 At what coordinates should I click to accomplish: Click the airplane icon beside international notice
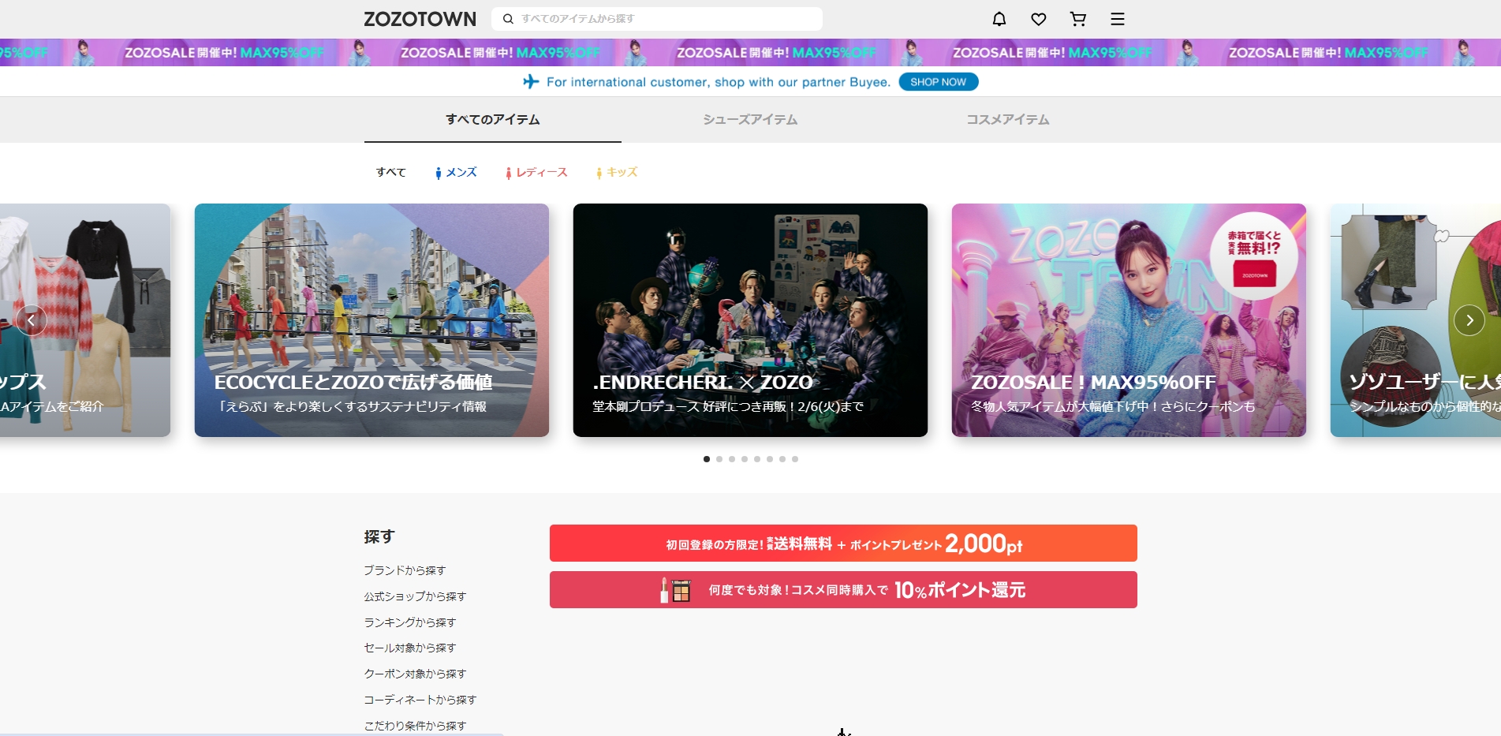pyautogui.click(x=532, y=81)
